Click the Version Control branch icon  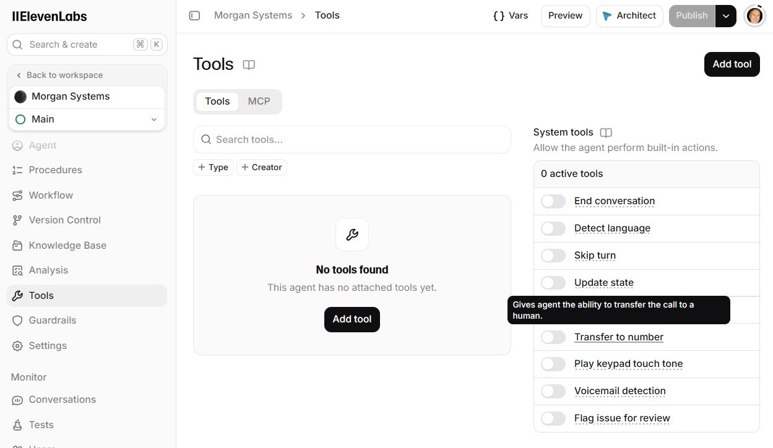click(x=17, y=220)
